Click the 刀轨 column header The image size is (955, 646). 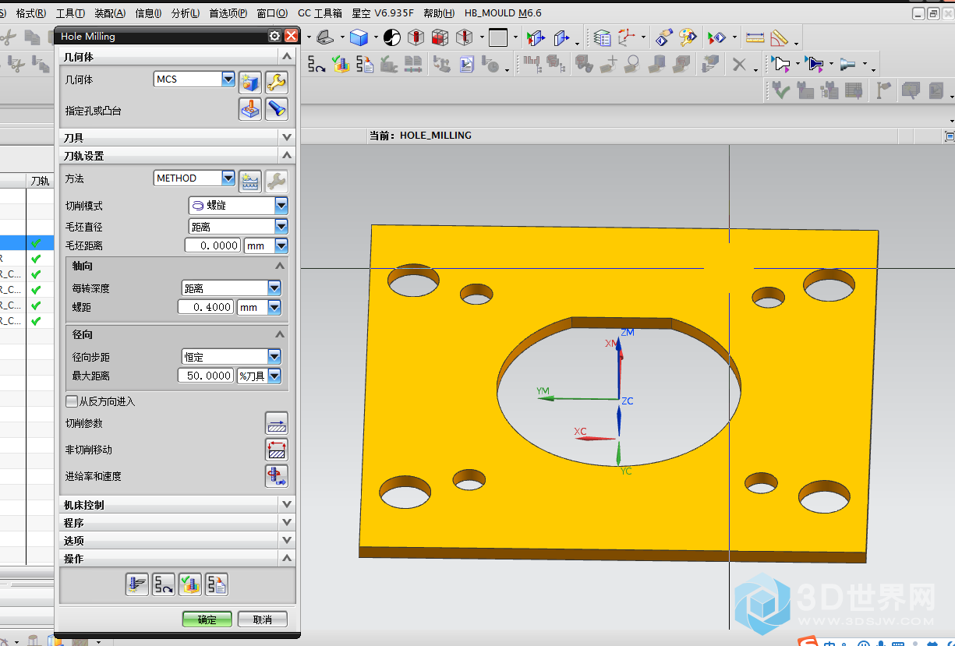[x=40, y=181]
